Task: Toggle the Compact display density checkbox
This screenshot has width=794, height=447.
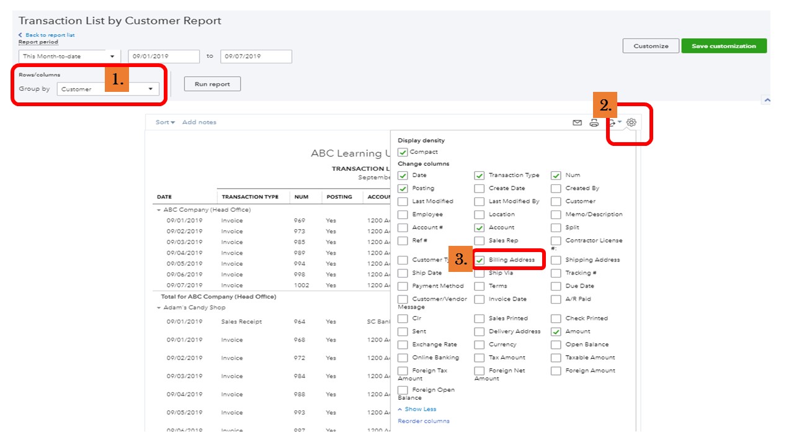Action: [403, 152]
